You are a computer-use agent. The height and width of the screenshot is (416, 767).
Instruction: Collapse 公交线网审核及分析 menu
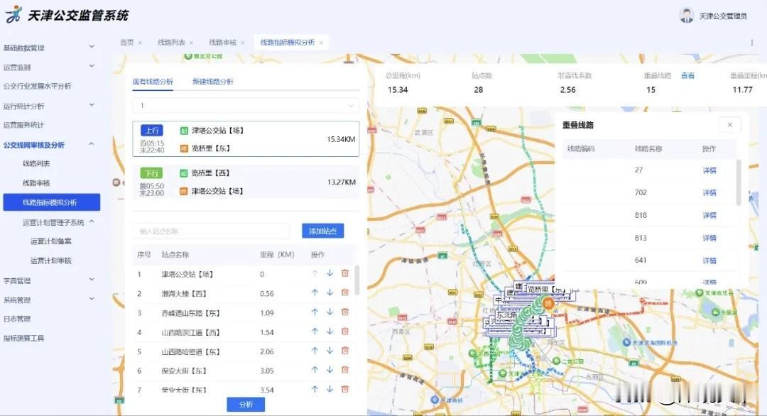pos(92,144)
